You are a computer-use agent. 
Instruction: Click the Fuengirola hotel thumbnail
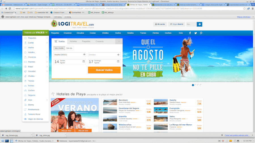coord(161,110)
